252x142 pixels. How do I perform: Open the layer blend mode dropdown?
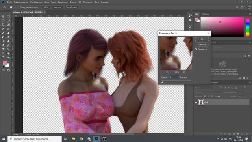[x=209, y=92]
